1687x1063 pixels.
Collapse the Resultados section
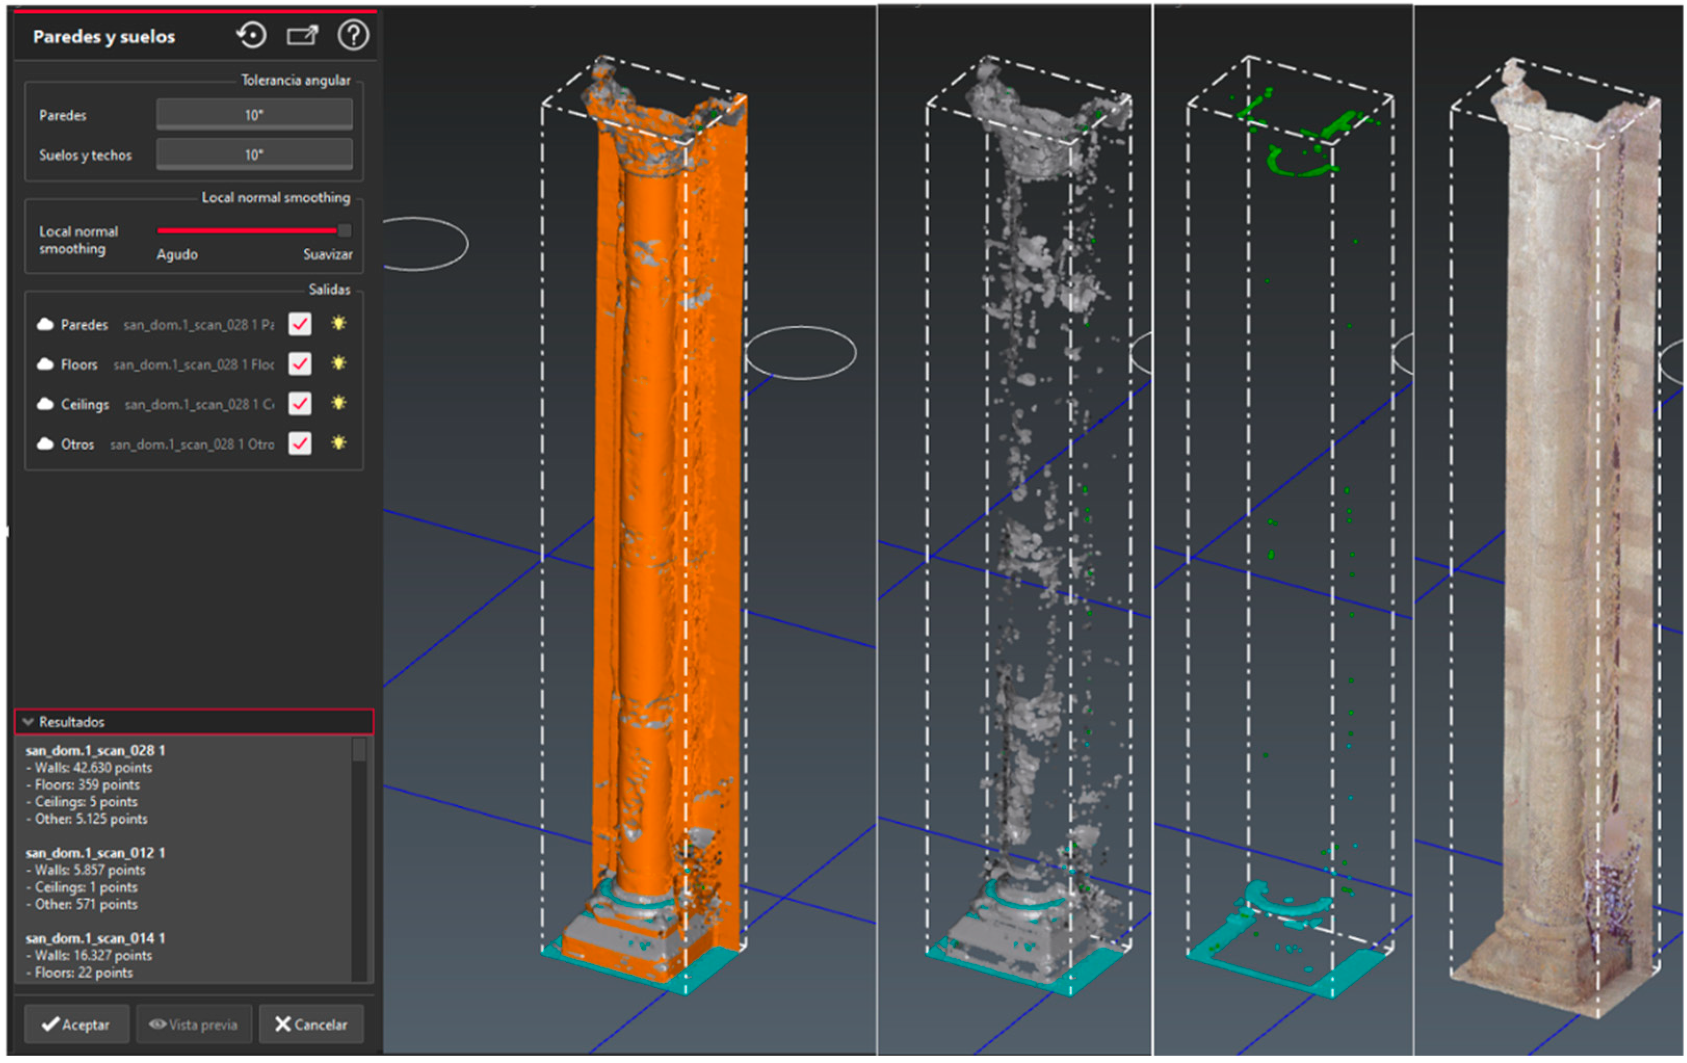(x=28, y=722)
